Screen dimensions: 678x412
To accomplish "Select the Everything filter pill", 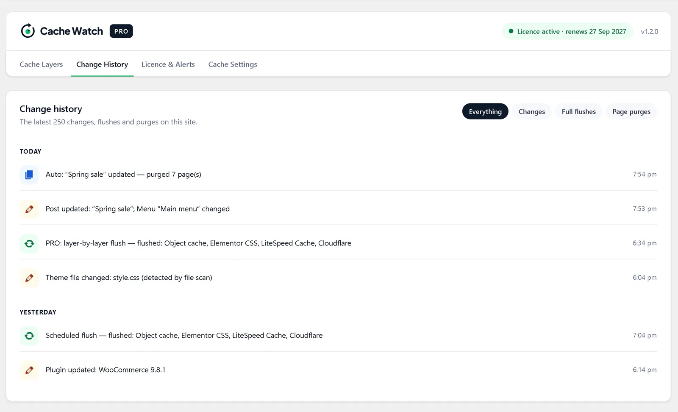I will coord(485,111).
